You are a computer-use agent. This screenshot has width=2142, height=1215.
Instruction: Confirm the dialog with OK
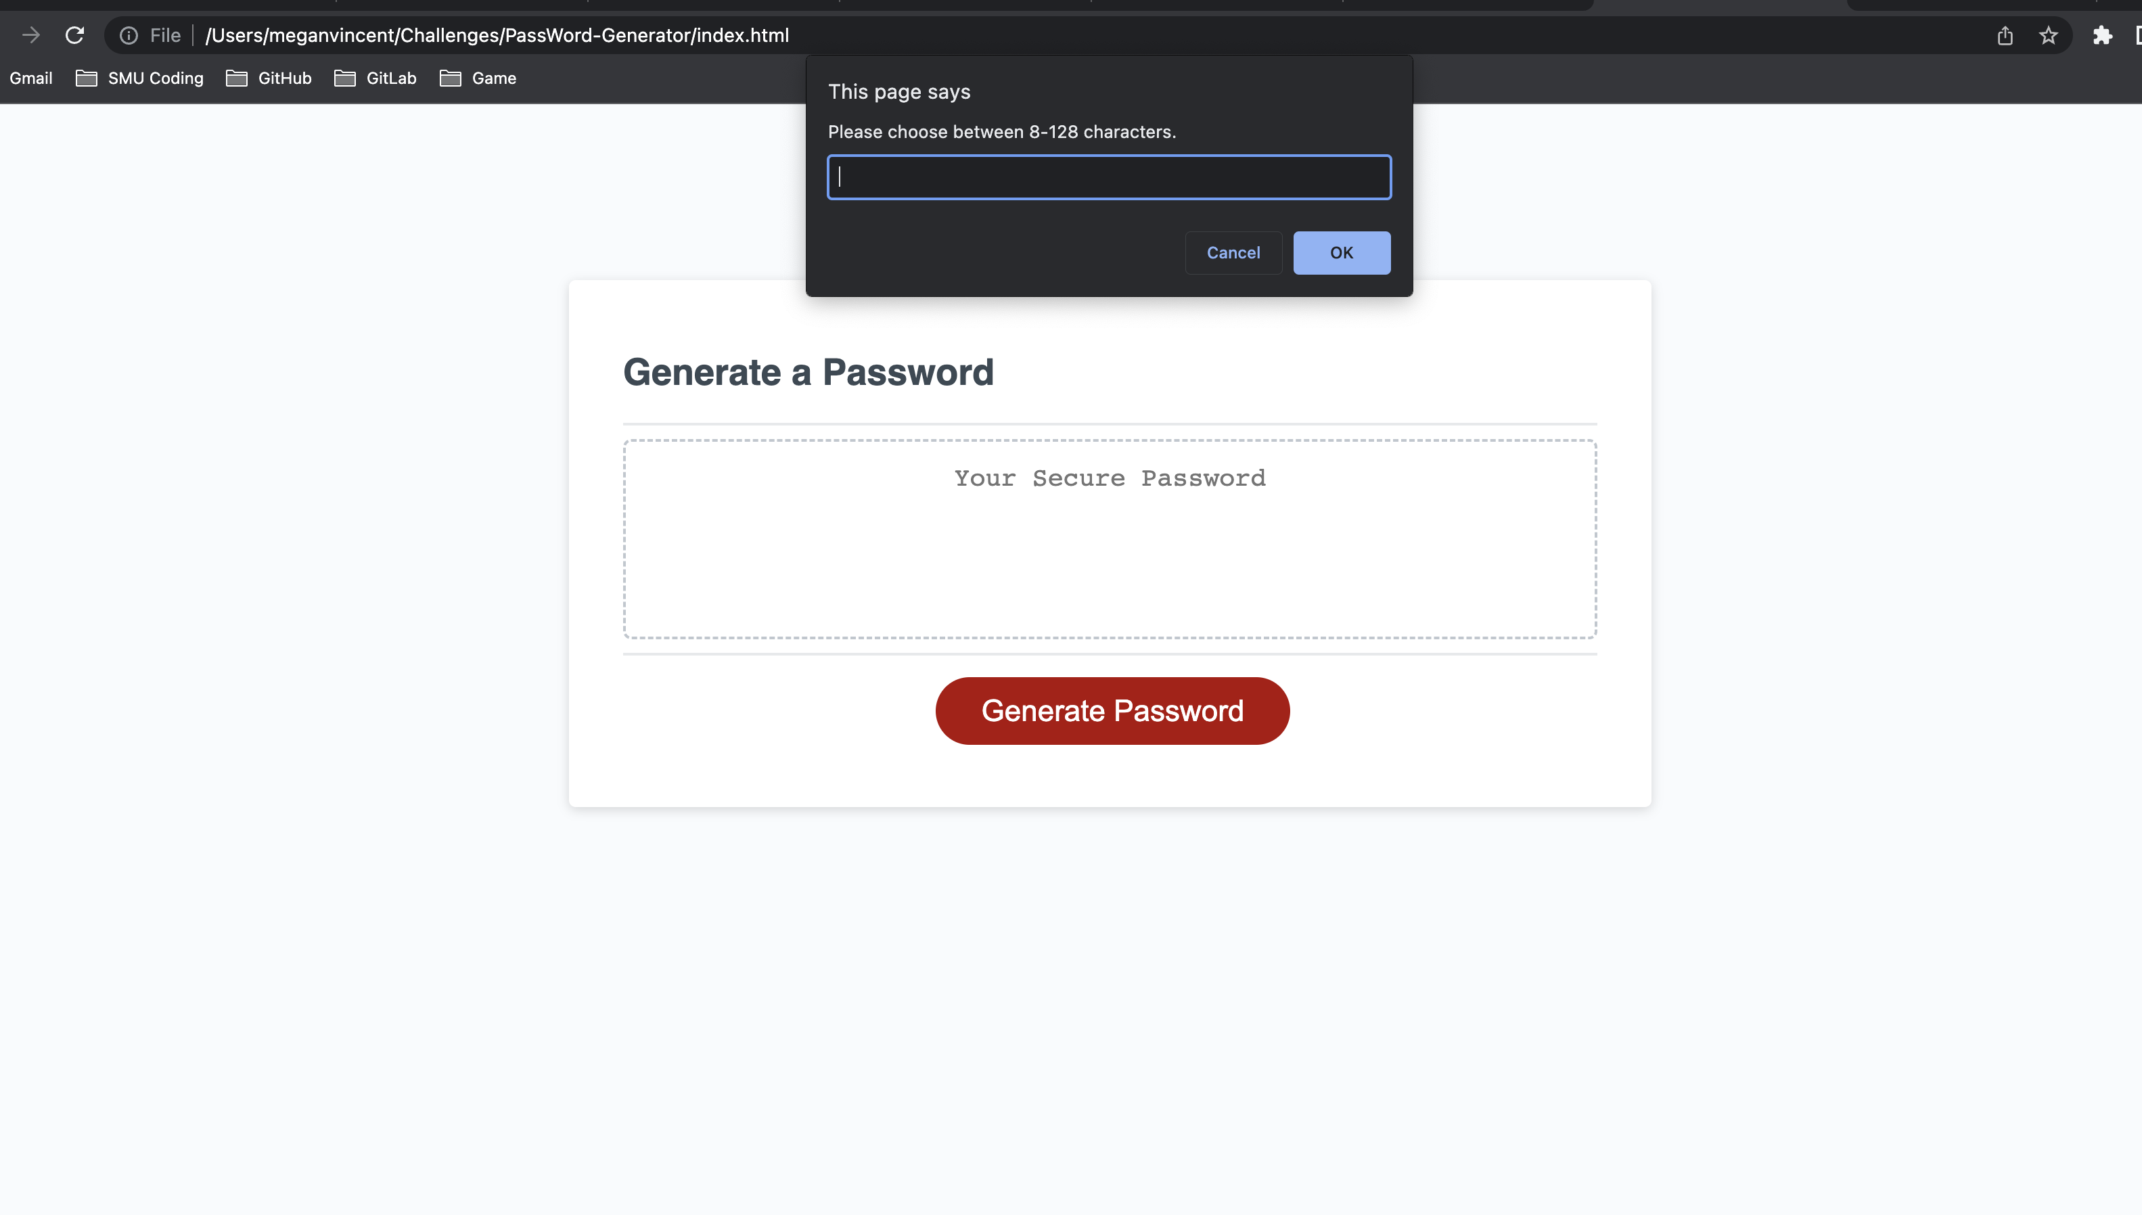pyautogui.click(x=1341, y=252)
